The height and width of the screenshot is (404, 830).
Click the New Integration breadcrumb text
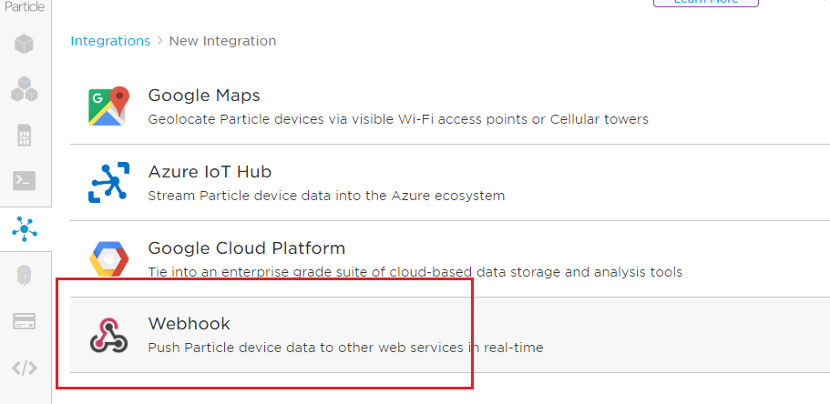point(222,41)
